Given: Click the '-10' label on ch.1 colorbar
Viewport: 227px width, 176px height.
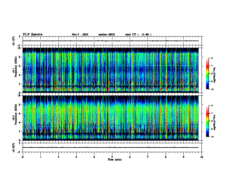Looking at the screenshot, I should coord(212,89).
